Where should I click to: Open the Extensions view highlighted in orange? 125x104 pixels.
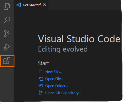(7, 61)
